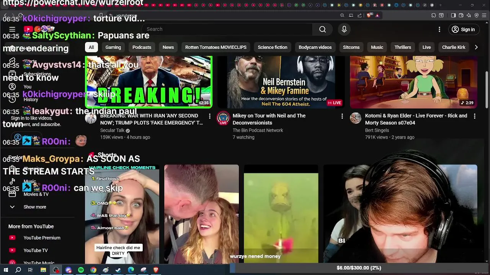The height and width of the screenshot is (275, 490).
Task: Open the Brave Rewards triangle icon
Action: (x=377, y=15)
